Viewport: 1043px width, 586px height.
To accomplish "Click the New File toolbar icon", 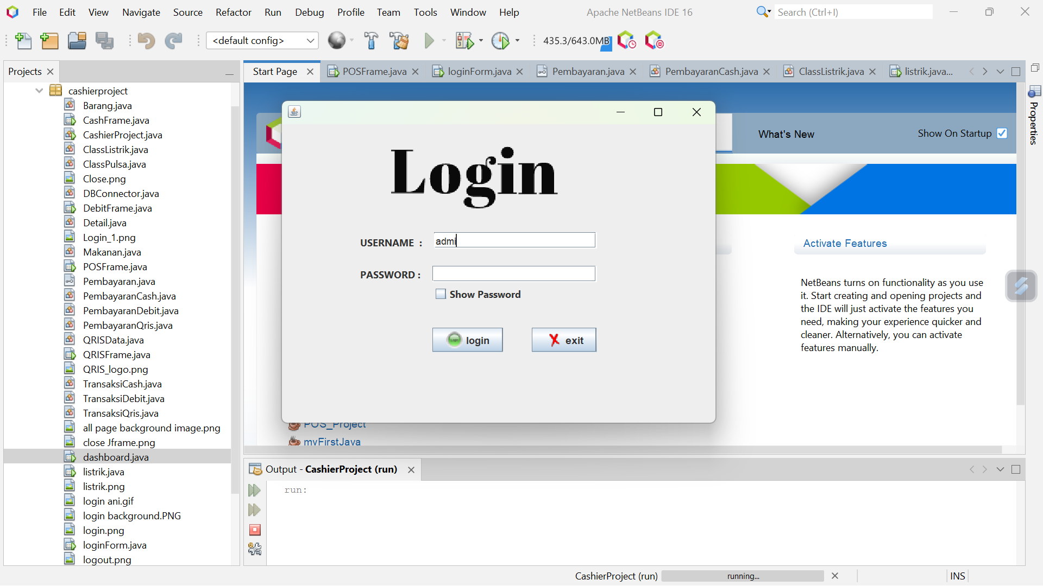I will pyautogui.click(x=23, y=41).
